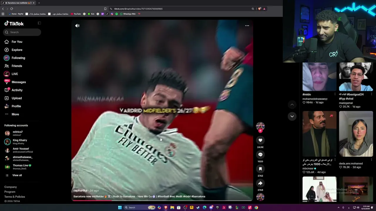Open a new browser tab
This screenshot has width=376, height=211.
(39, 3)
